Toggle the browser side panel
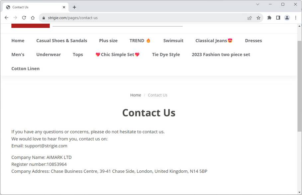302x195 pixels. pyautogui.click(x=278, y=18)
